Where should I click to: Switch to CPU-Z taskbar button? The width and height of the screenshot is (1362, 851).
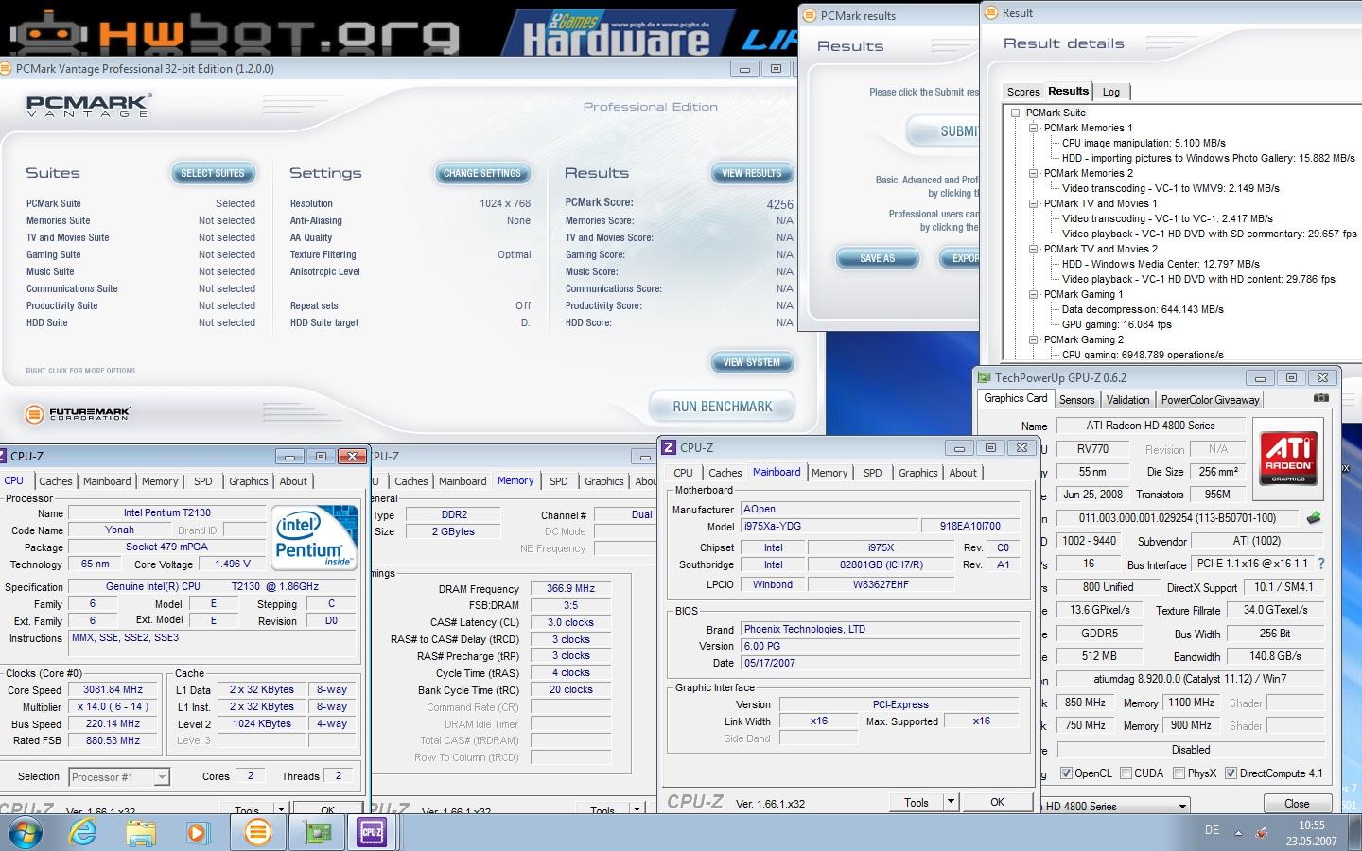point(372,832)
